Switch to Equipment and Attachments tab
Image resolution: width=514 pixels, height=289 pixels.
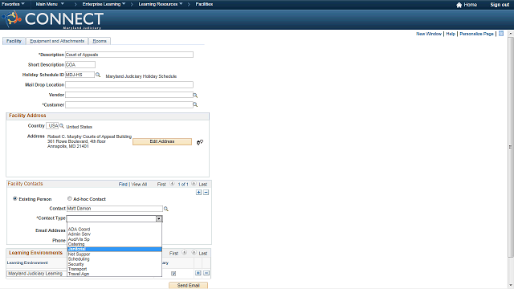click(57, 41)
